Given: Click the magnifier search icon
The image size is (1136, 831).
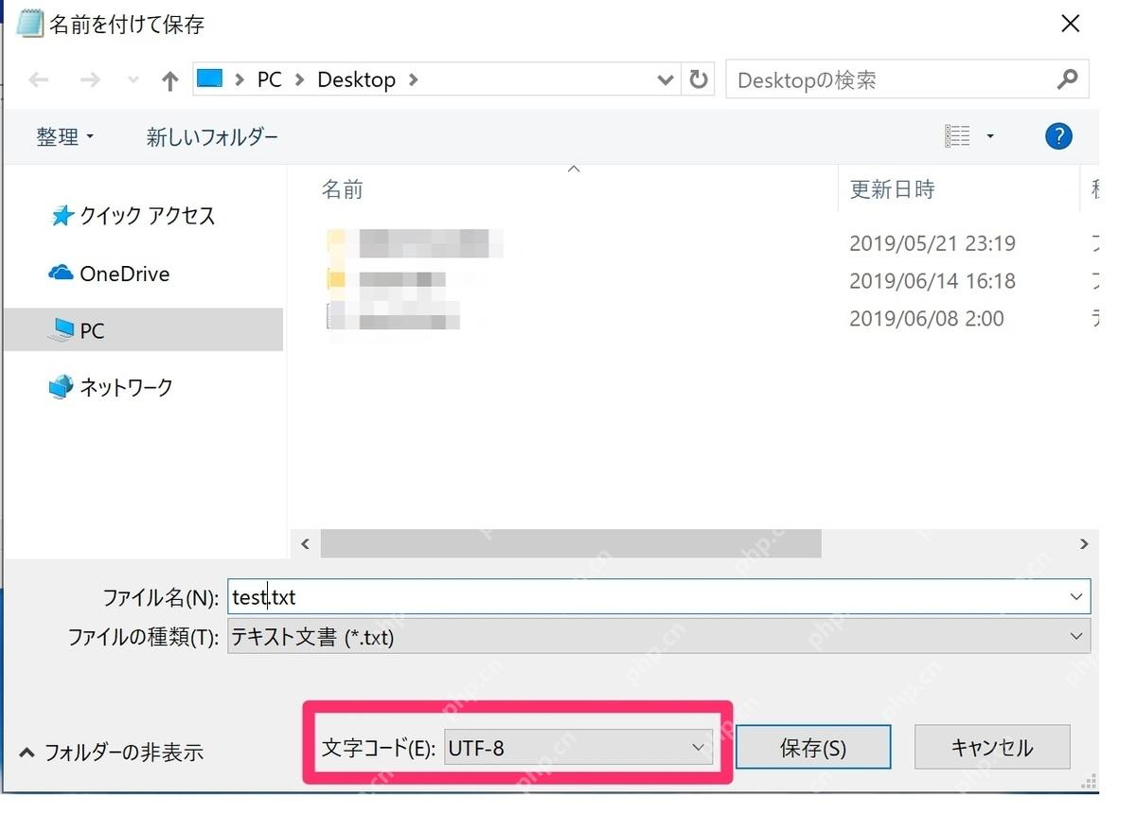Looking at the screenshot, I should coord(1067,80).
